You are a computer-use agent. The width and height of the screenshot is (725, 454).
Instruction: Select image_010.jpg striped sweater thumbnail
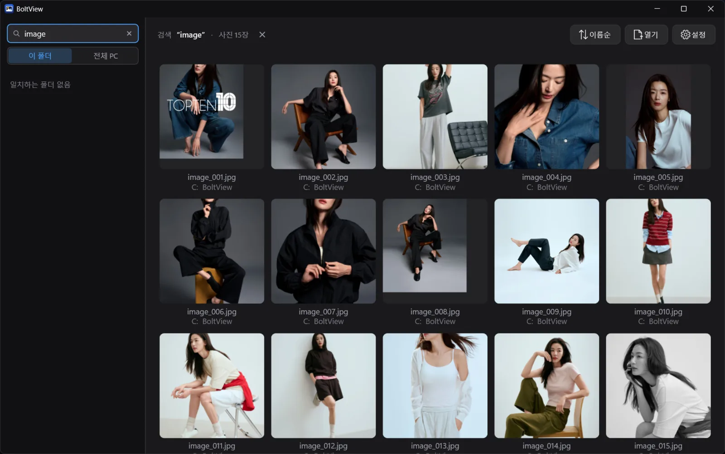pos(658,251)
